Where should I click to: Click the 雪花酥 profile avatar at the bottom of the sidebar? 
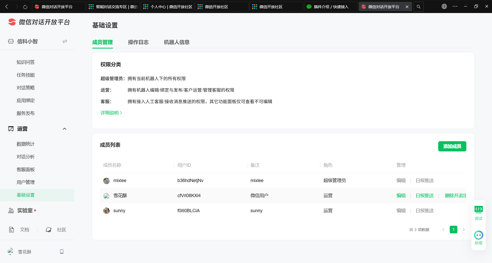click(11, 252)
